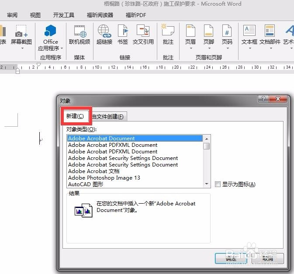
Task: Open the 福昕PDF ribbon tab
Action: pos(136,15)
